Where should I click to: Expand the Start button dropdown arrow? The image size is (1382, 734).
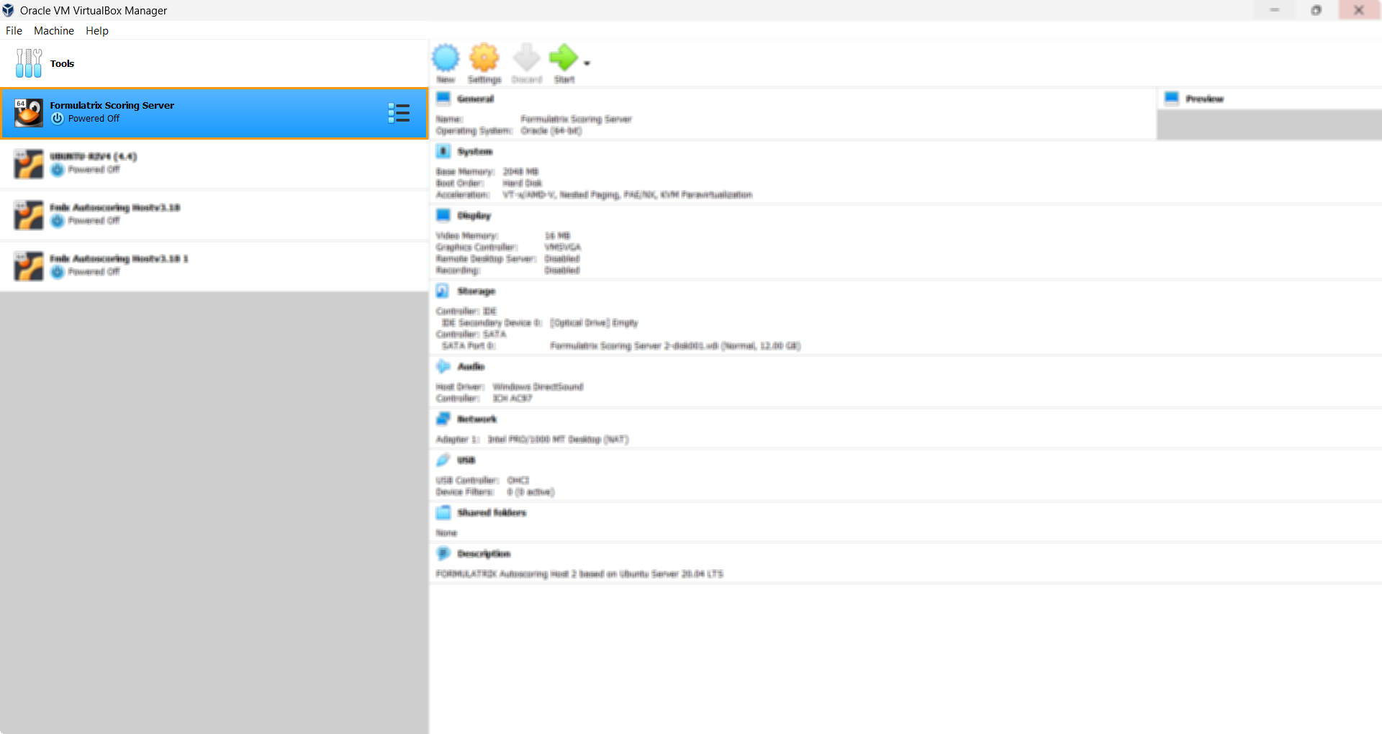587,63
